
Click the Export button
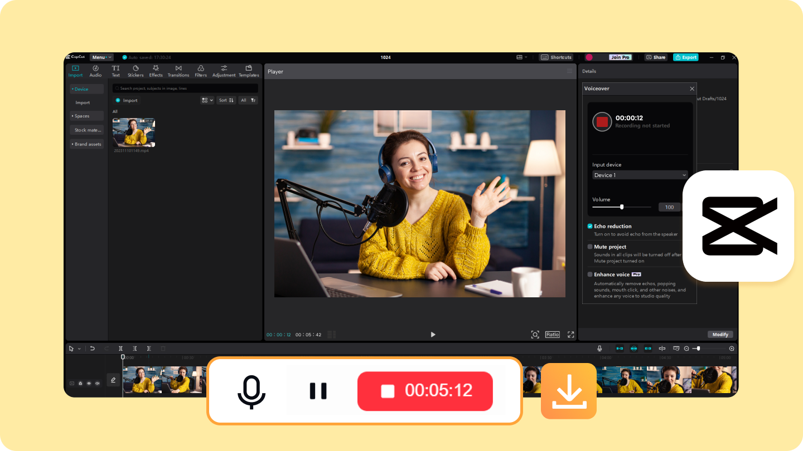(x=685, y=57)
